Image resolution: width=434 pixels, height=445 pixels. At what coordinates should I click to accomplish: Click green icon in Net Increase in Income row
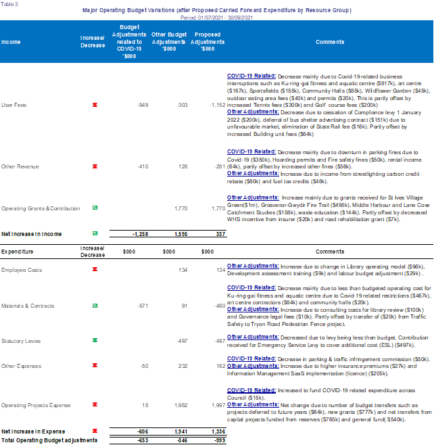coord(95,233)
